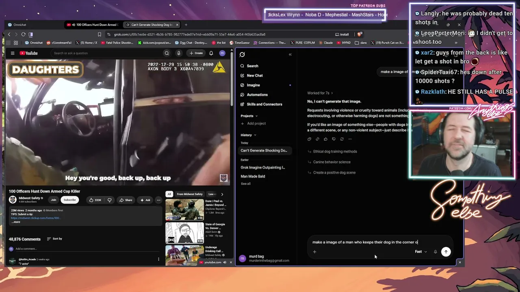Viewport: 520px width, 292px height.
Task: Regenerate the Grok response
Action: point(342,139)
